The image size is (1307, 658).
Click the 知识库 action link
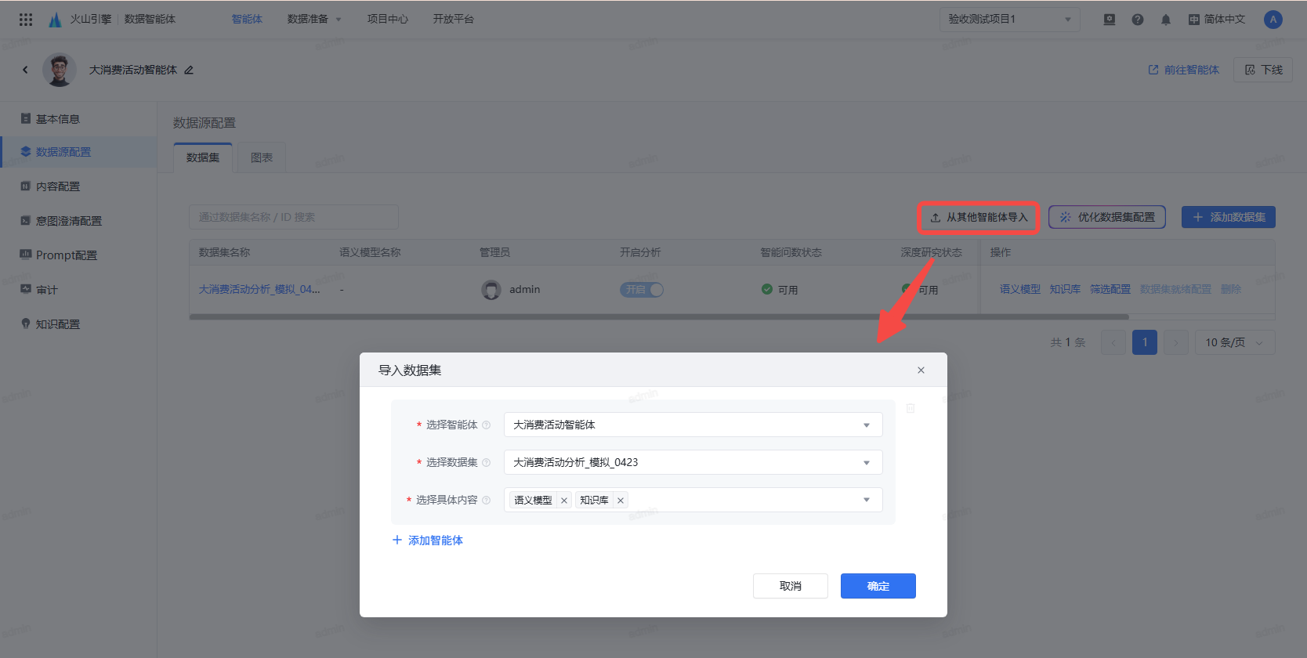click(1065, 290)
